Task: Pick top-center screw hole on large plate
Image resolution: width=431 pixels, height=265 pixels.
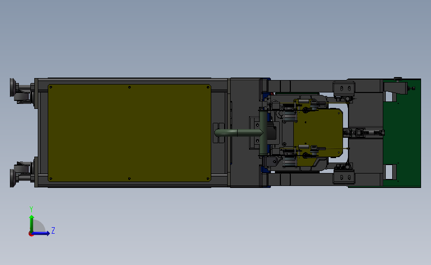Action: pyautogui.click(x=129, y=88)
